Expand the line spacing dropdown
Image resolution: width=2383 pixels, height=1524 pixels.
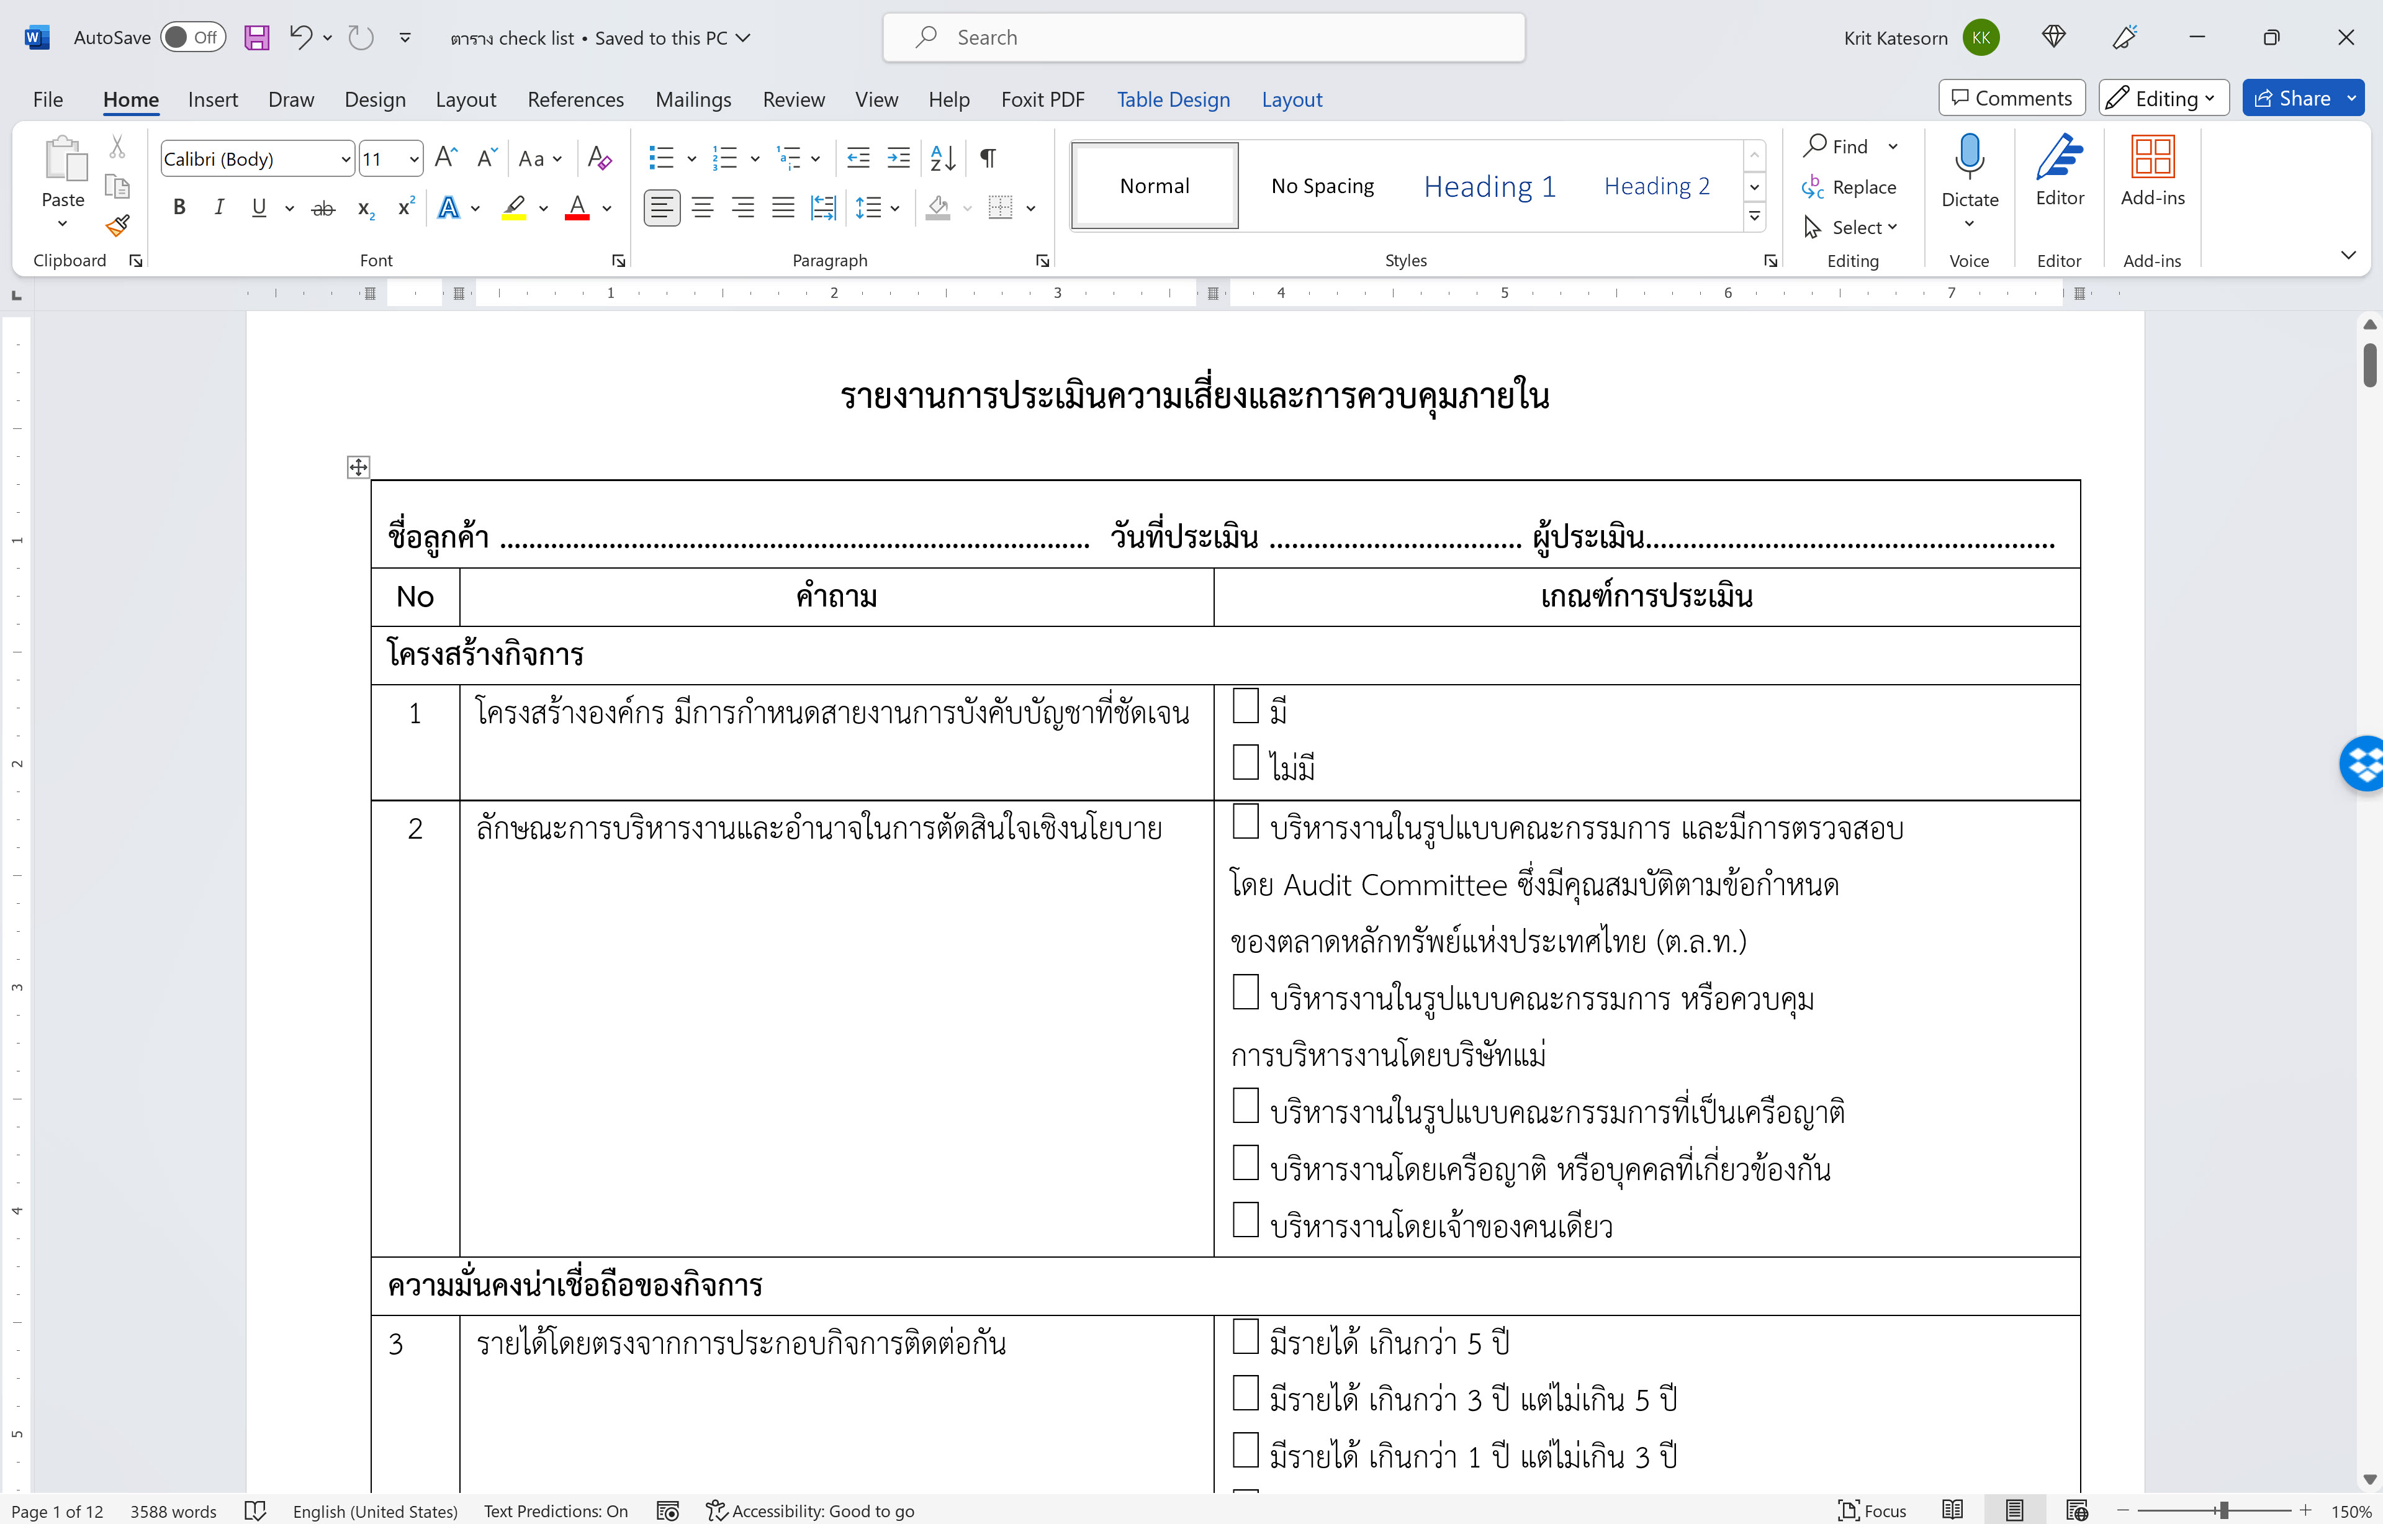click(894, 208)
